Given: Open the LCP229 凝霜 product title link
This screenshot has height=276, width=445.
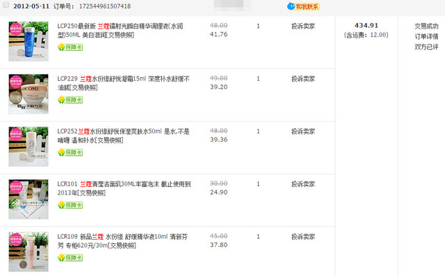Looking at the screenshot, I should coord(124,83).
